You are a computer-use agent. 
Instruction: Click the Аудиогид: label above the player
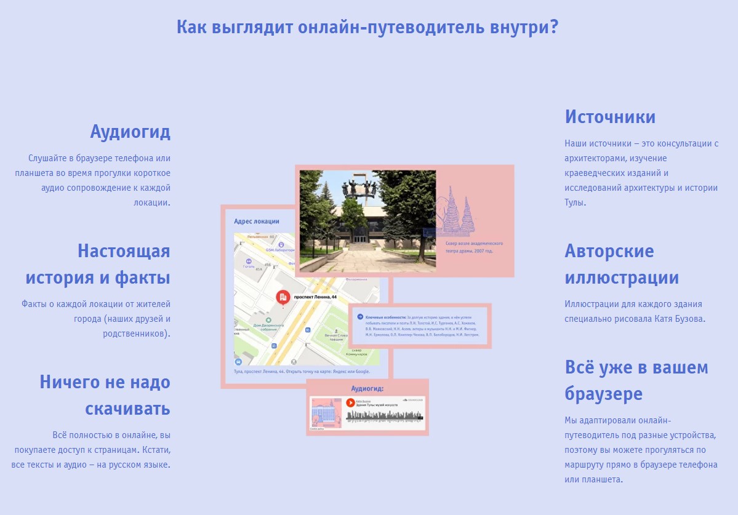pyautogui.click(x=367, y=388)
